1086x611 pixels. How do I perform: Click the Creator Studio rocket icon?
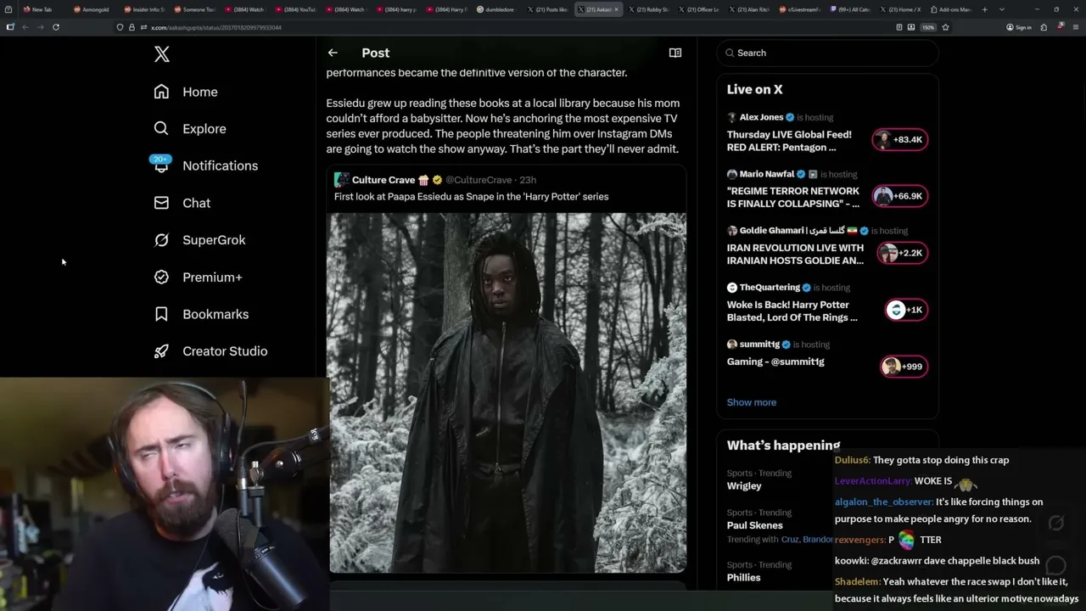161,351
